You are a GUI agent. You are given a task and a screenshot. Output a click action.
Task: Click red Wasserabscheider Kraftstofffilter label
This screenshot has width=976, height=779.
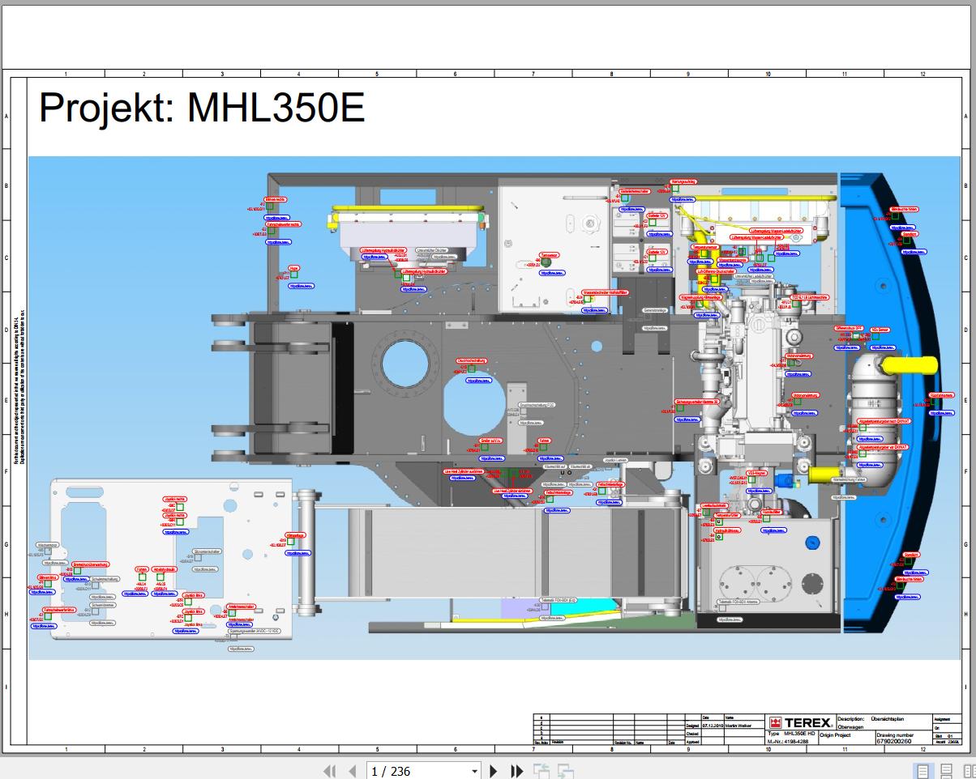click(x=606, y=292)
